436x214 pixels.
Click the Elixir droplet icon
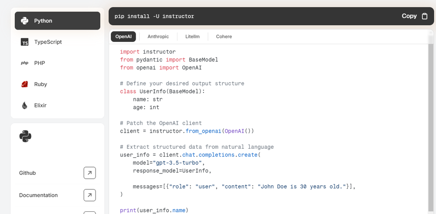24,105
